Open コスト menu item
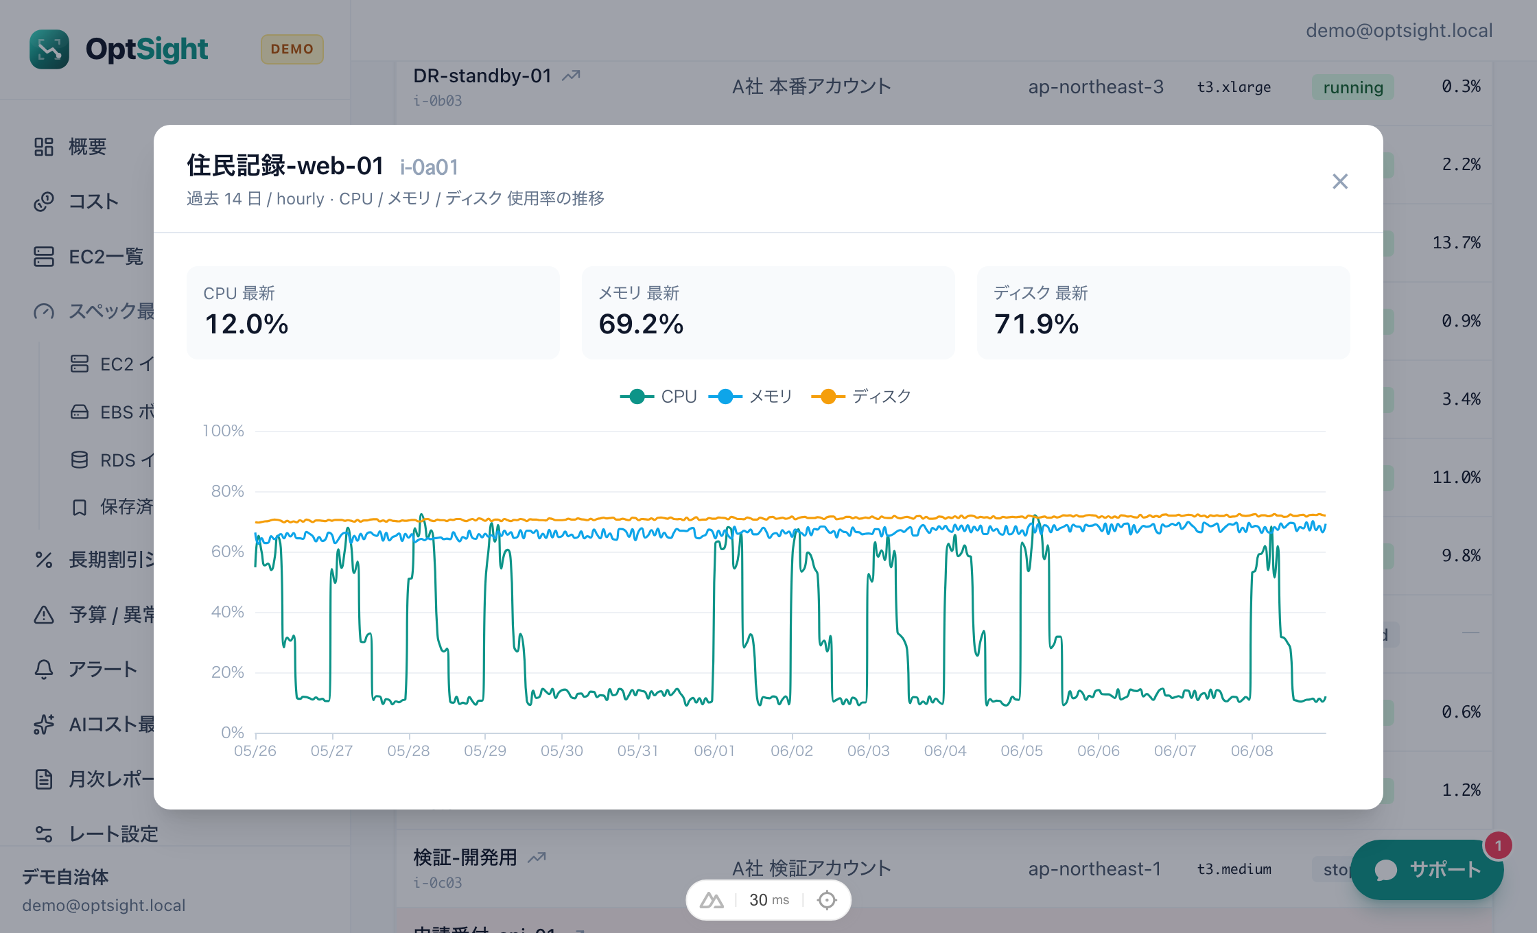The width and height of the screenshot is (1537, 933). [x=94, y=202]
